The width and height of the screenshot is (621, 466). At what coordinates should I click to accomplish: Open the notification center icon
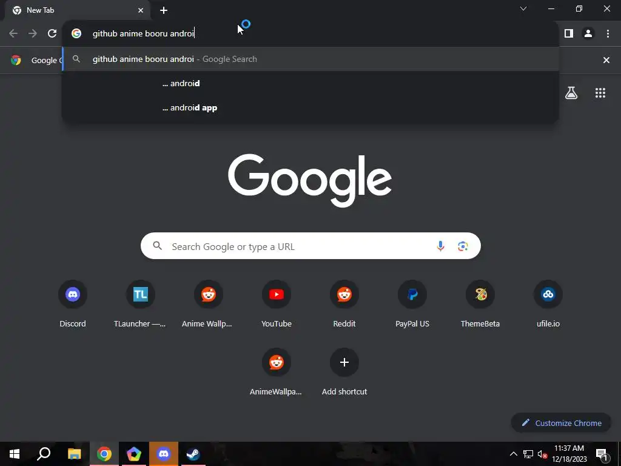click(601, 454)
